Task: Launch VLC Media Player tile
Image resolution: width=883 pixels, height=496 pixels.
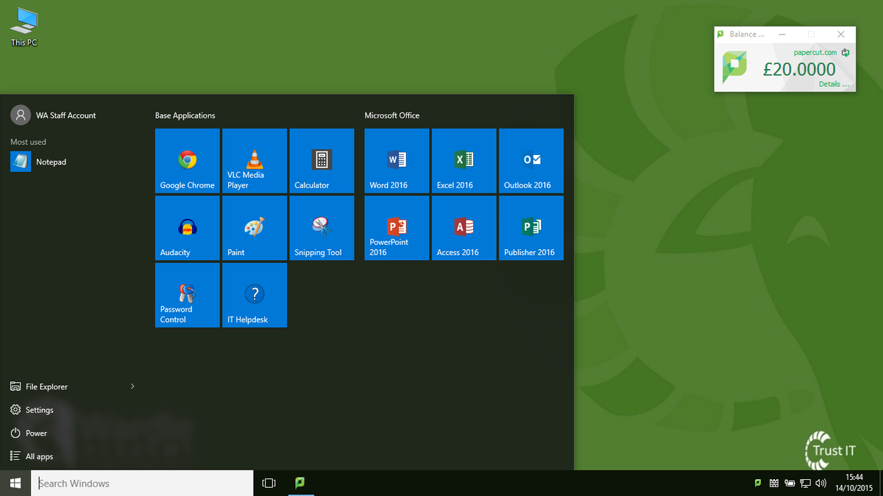Action: (x=255, y=161)
